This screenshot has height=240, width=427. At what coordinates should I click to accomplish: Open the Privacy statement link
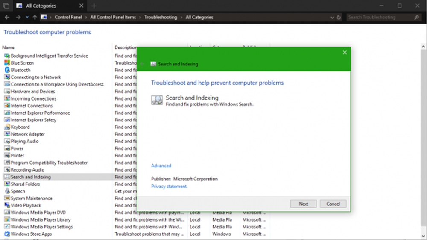(x=169, y=187)
